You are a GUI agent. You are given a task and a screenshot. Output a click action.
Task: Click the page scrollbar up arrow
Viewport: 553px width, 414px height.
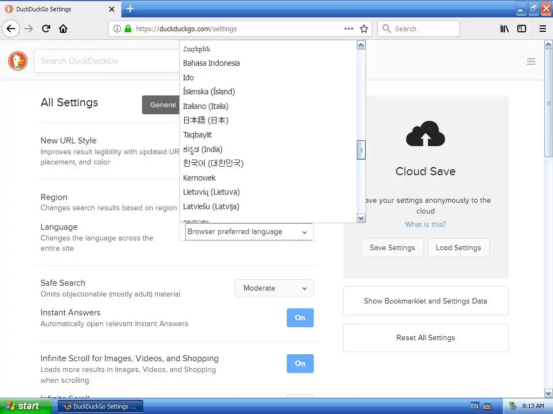pyautogui.click(x=549, y=44)
